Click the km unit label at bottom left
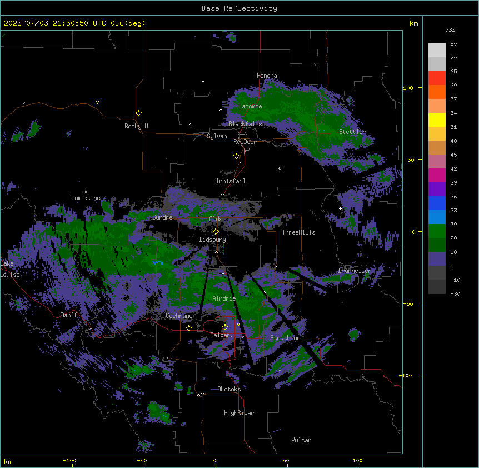Image resolution: width=479 pixels, height=468 pixels. (8, 461)
